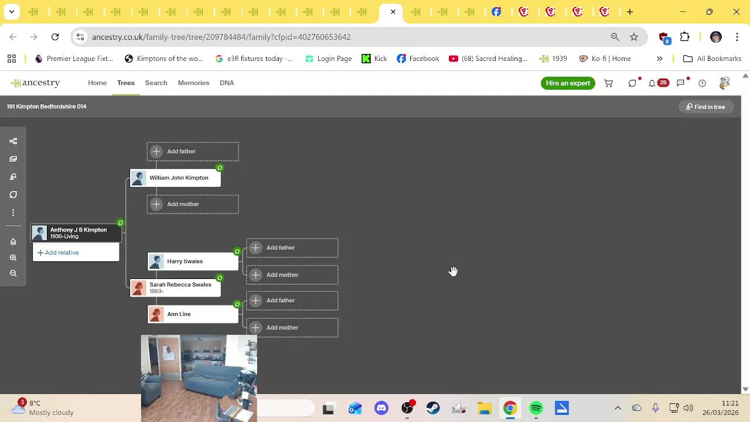This screenshot has width=750, height=422.
Task: Open the Premier League Fixt... bookmark
Action: tap(74, 59)
